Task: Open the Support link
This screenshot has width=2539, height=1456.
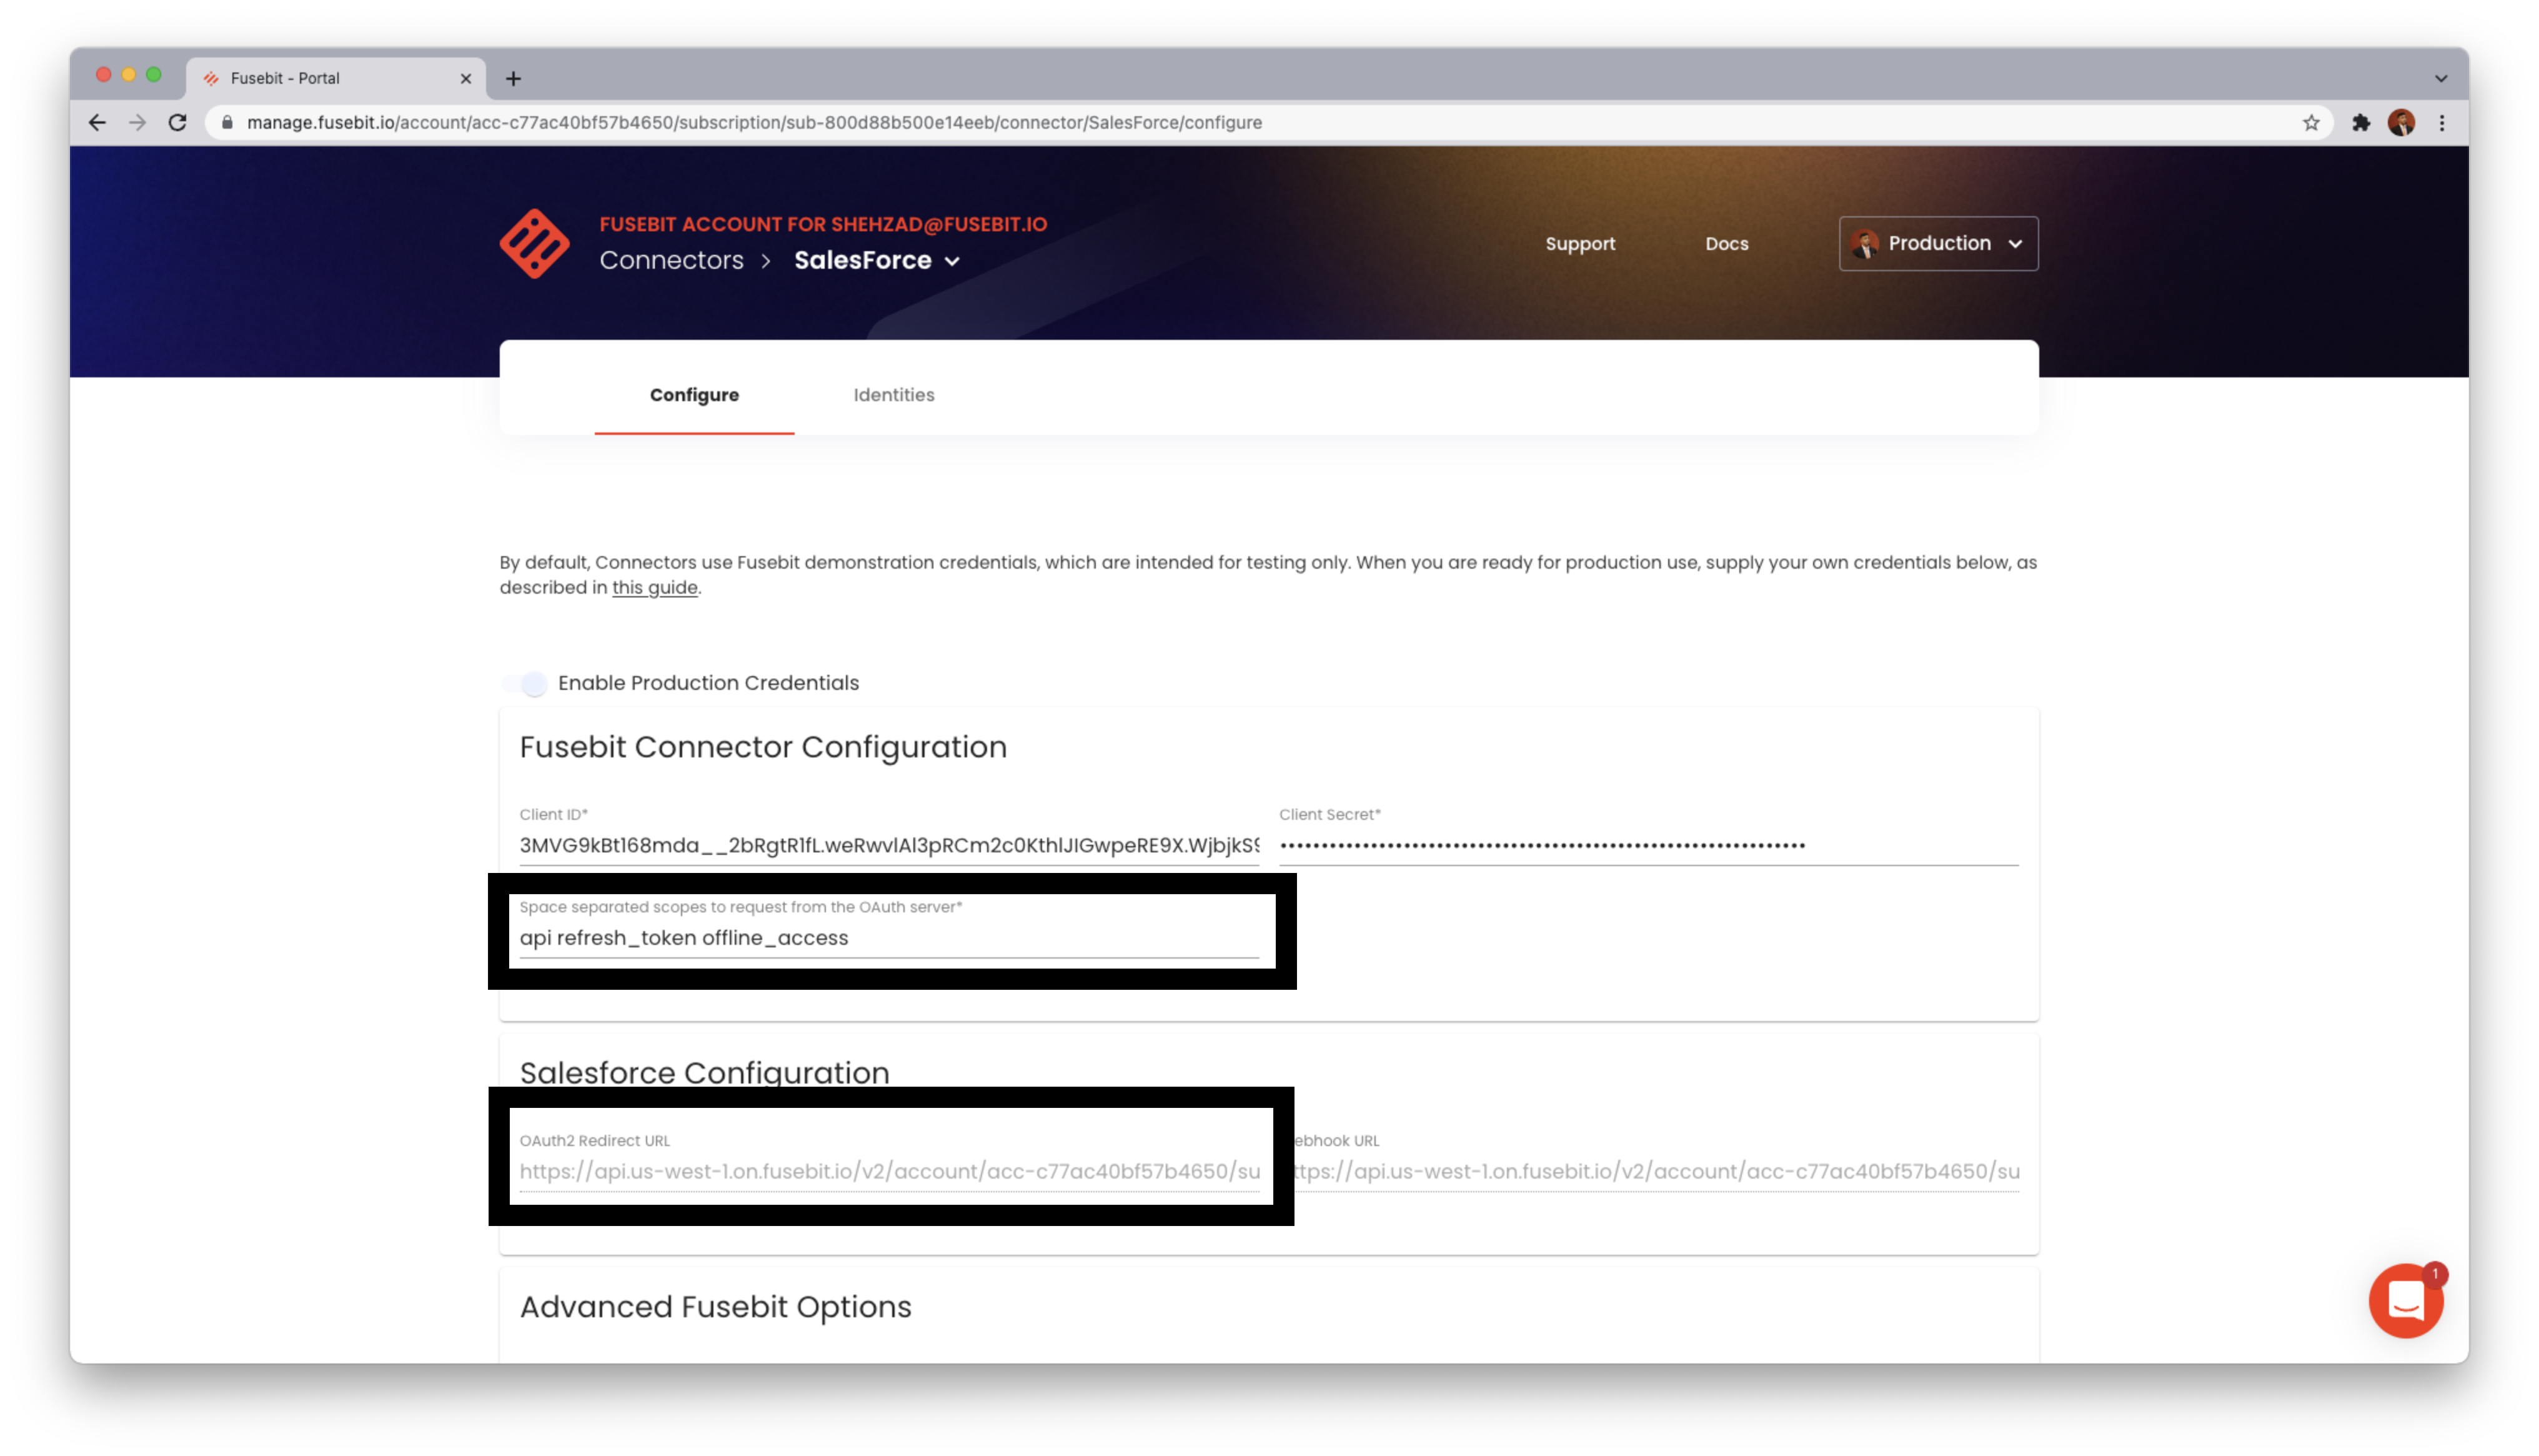Action: pyautogui.click(x=1579, y=244)
